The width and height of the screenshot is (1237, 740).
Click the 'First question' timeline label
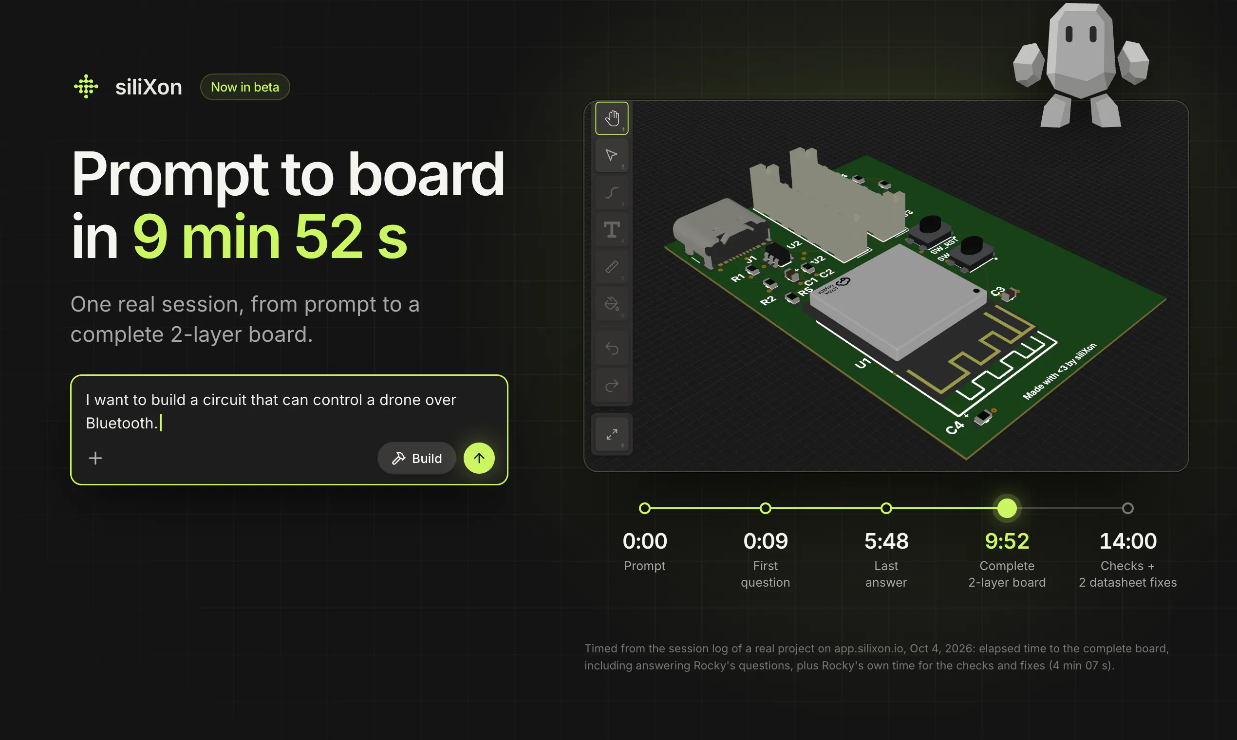pos(765,574)
